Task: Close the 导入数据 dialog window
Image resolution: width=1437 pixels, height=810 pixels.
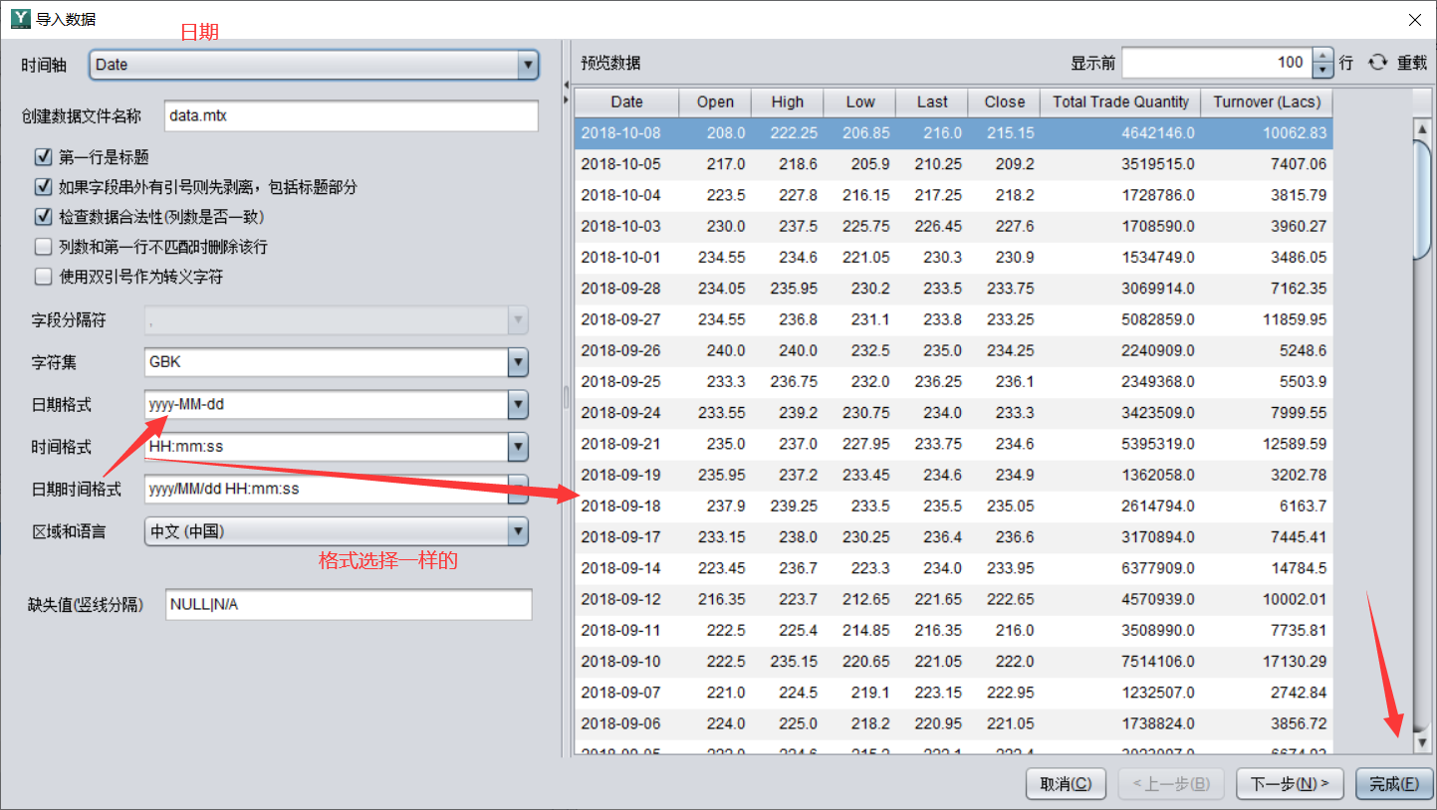Action: tap(1414, 19)
